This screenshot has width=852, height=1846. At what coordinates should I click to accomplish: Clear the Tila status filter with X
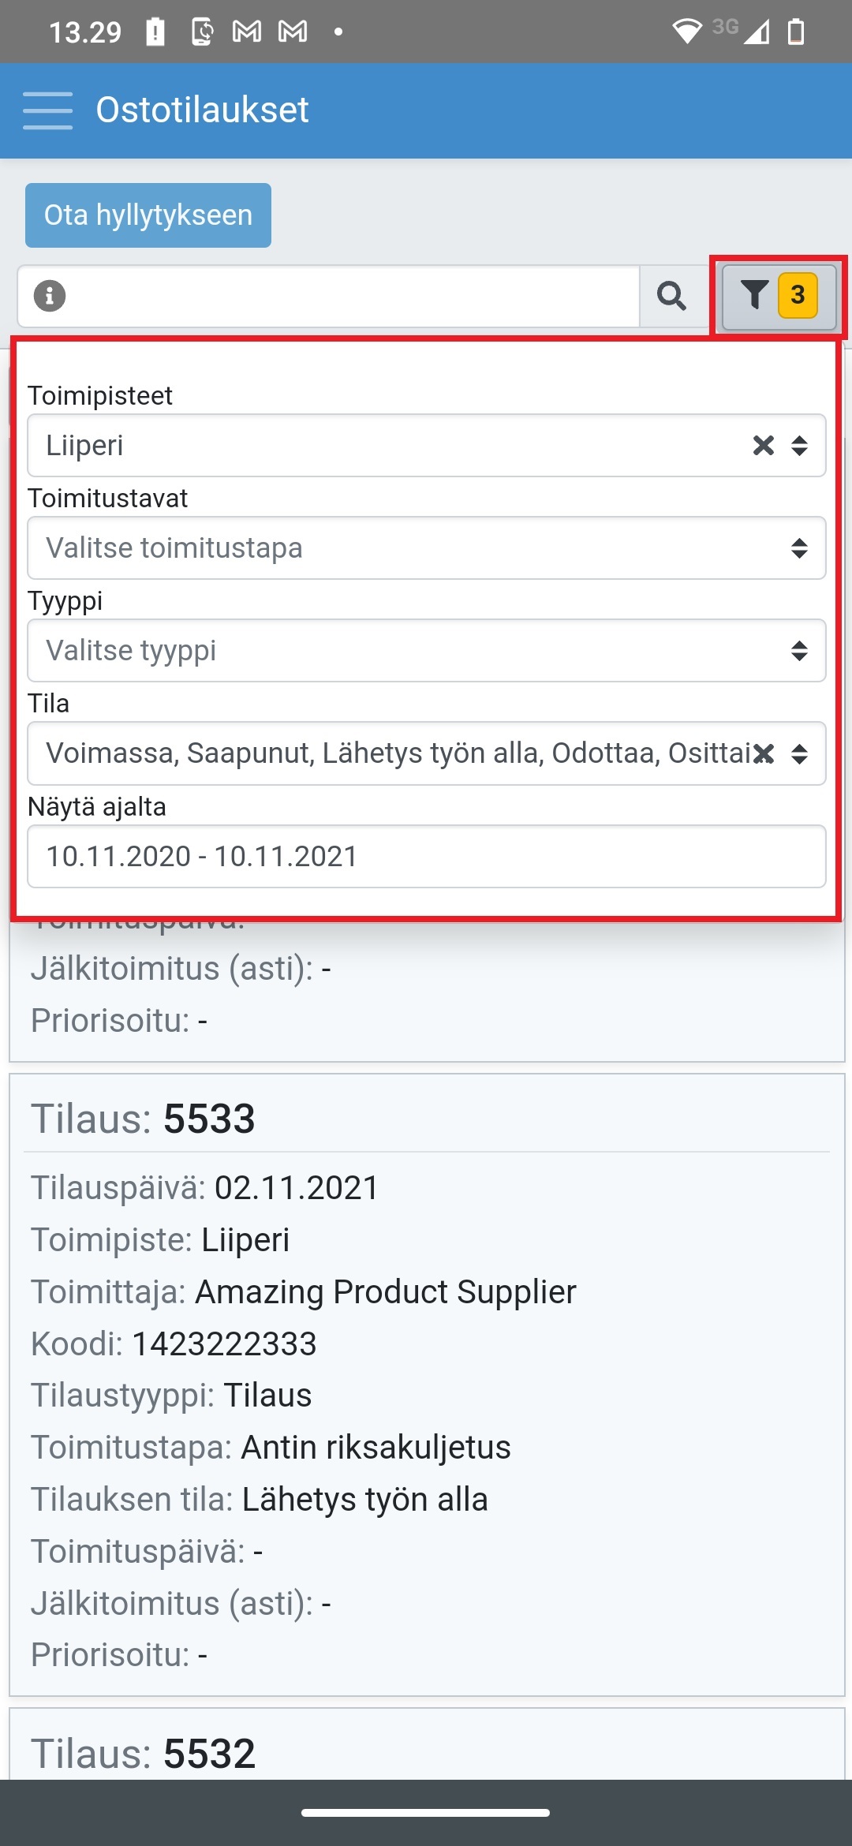point(763,753)
